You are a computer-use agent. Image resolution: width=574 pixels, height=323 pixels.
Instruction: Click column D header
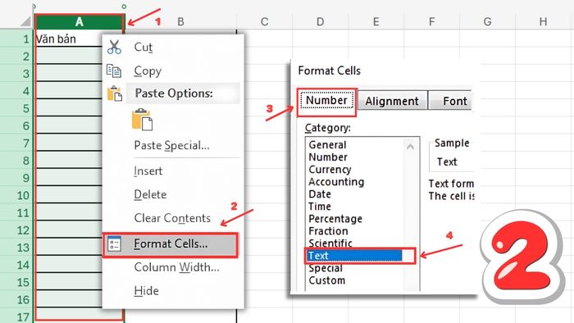320,22
